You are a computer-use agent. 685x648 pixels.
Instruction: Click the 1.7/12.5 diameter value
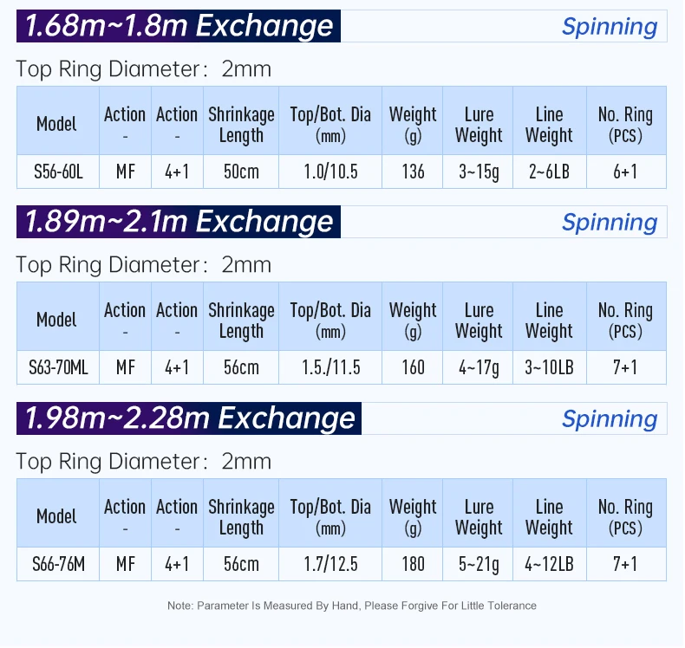[x=330, y=564]
